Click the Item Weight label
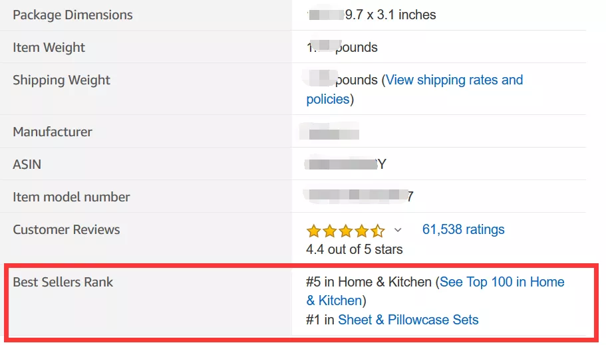 coord(49,47)
